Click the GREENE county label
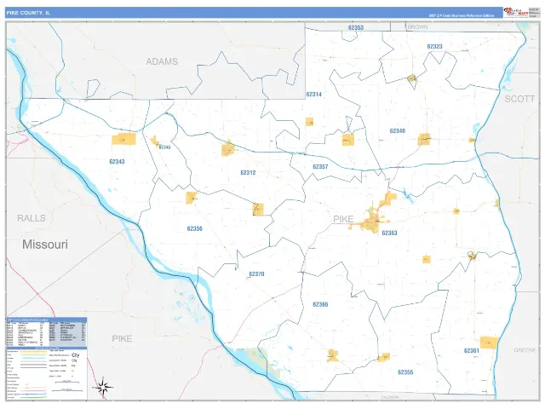545x409 pixels. tap(525, 350)
